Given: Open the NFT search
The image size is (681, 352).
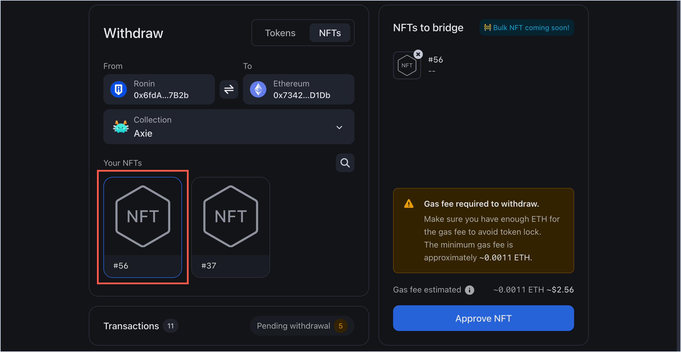Looking at the screenshot, I should 345,163.
